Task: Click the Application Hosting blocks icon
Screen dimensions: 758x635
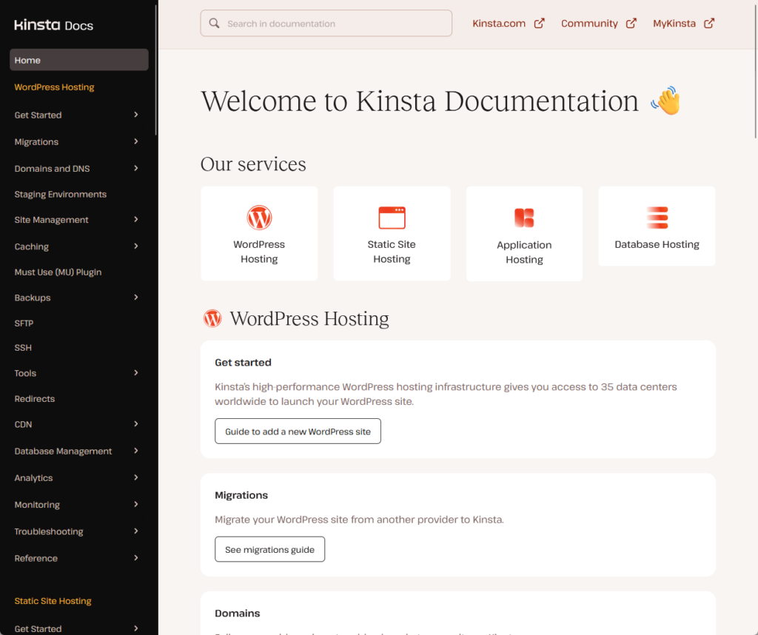Action: coord(524,218)
